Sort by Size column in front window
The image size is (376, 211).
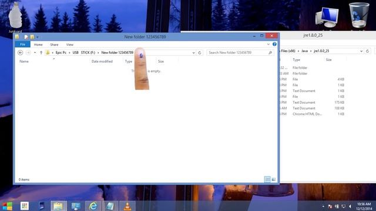161,62
